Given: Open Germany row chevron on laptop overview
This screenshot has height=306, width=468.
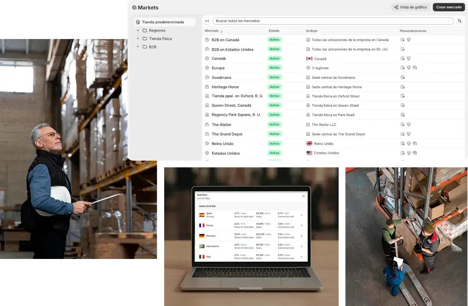Looking at the screenshot, I should [x=301, y=236].
